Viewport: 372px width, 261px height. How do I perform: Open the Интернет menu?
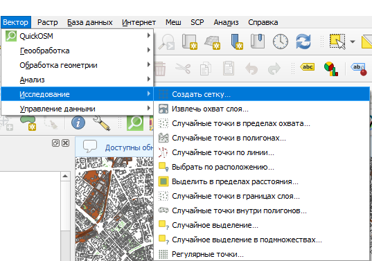point(139,22)
